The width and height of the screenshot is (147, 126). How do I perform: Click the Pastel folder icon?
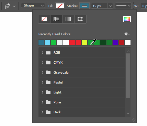48,82
